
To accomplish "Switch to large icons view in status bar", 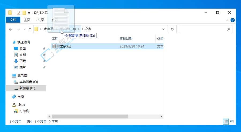I will [x=231, y=122].
